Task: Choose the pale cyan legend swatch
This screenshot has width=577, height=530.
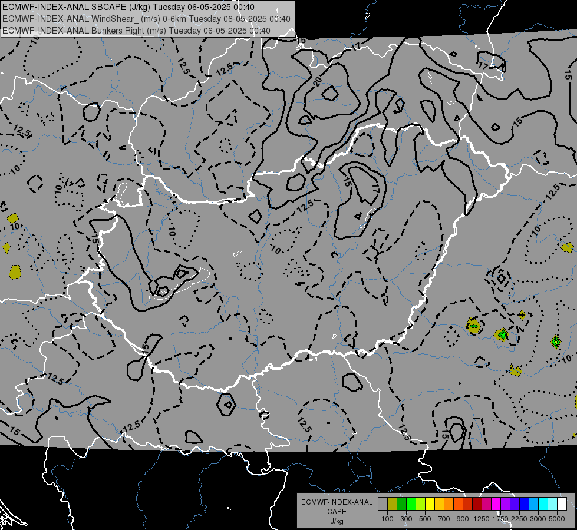Action: click(x=553, y=503)
